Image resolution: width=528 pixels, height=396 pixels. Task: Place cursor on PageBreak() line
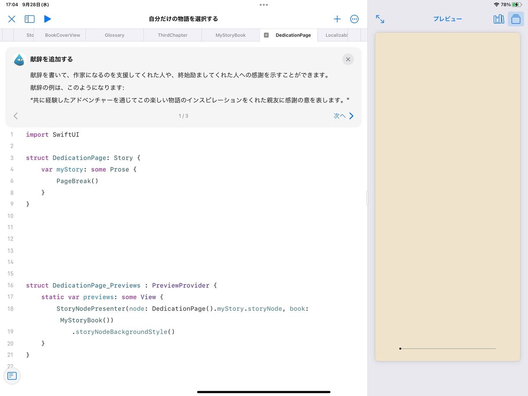tap(77, 181)
